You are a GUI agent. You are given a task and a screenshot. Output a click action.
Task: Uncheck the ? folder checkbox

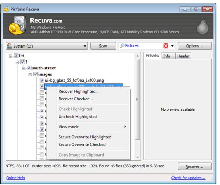tap(23, 62)
